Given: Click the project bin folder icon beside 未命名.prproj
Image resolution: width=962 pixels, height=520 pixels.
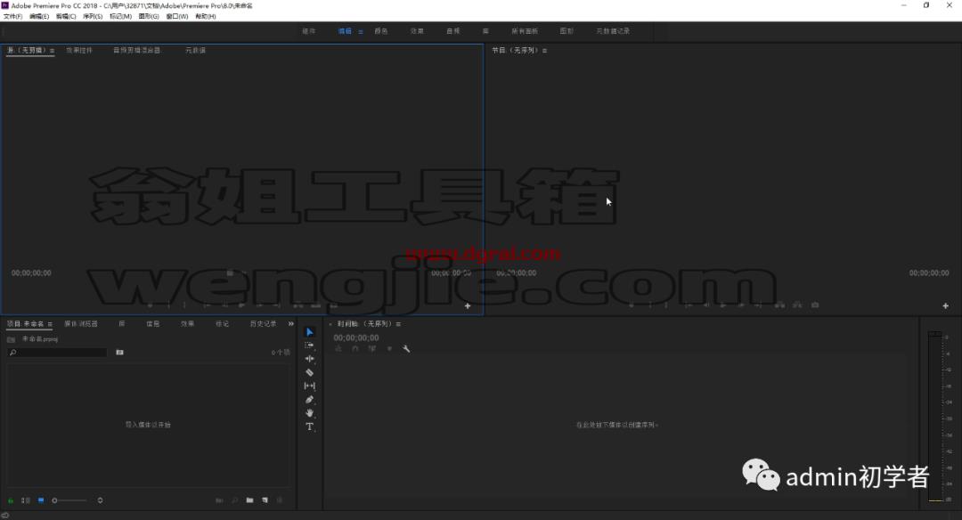Looking at the screenshot, I should [x=11, y=339].
